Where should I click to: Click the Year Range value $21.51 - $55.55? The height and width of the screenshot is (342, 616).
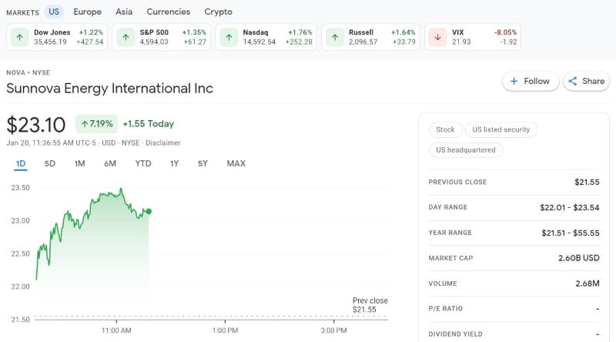click(x=571, y=233)
